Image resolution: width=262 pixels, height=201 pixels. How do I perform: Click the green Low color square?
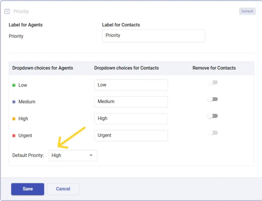(x=14, y=85)
